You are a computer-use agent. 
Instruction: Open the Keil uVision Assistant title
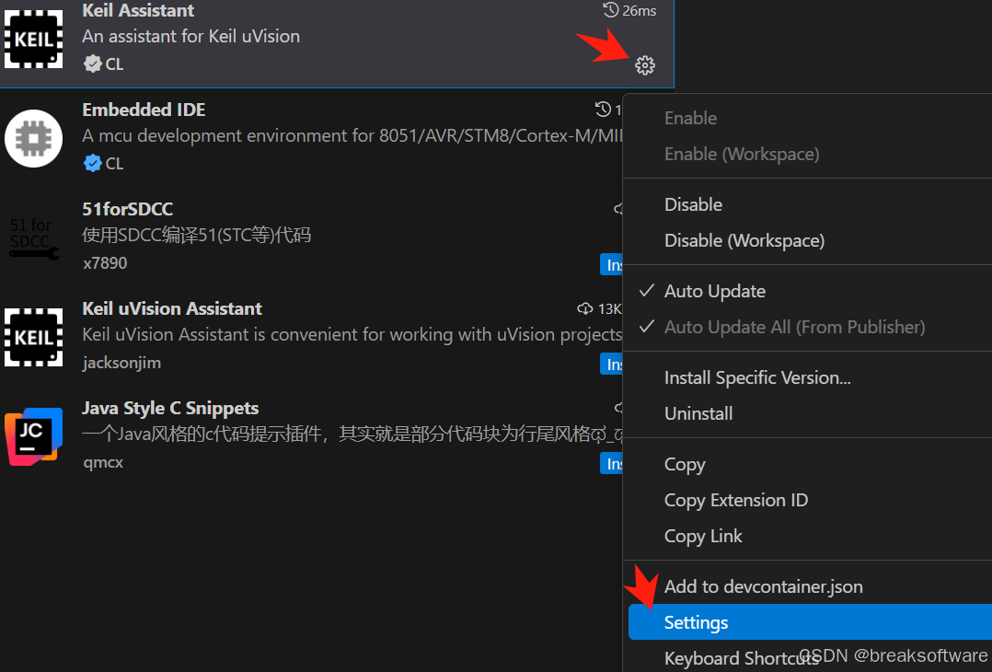[171, 308]
